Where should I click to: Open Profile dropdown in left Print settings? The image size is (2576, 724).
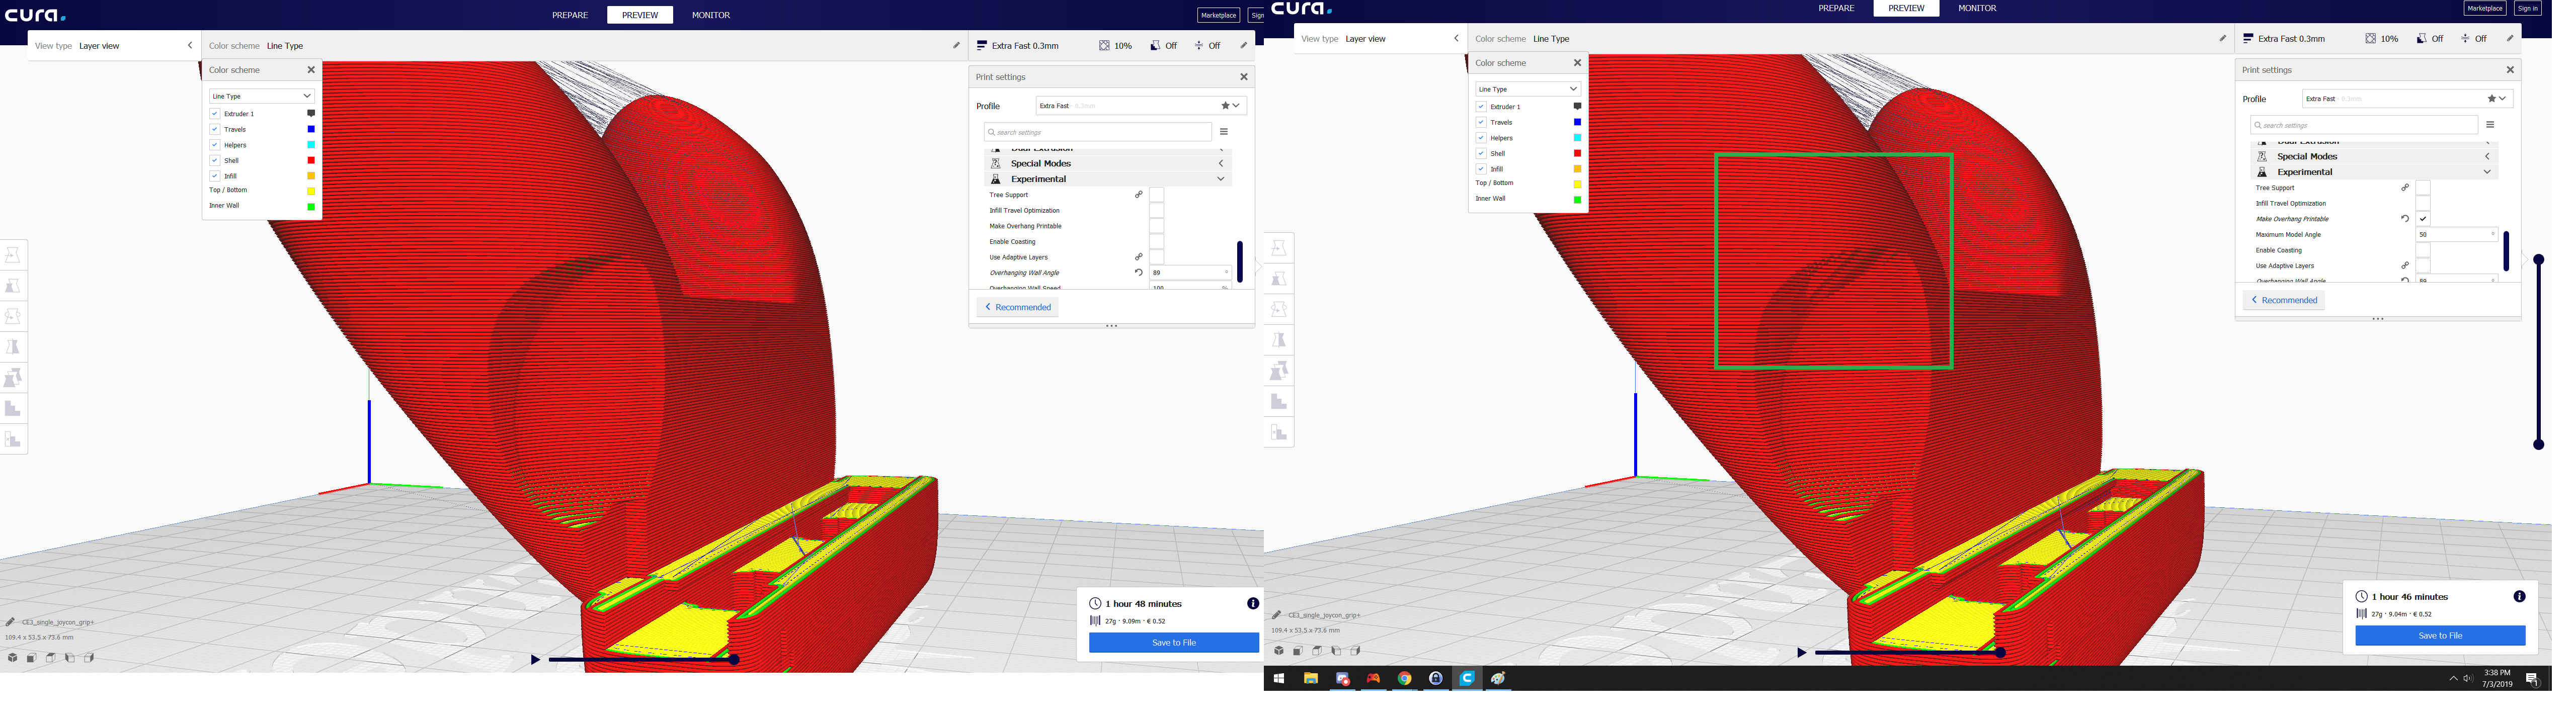point(1141,105)
